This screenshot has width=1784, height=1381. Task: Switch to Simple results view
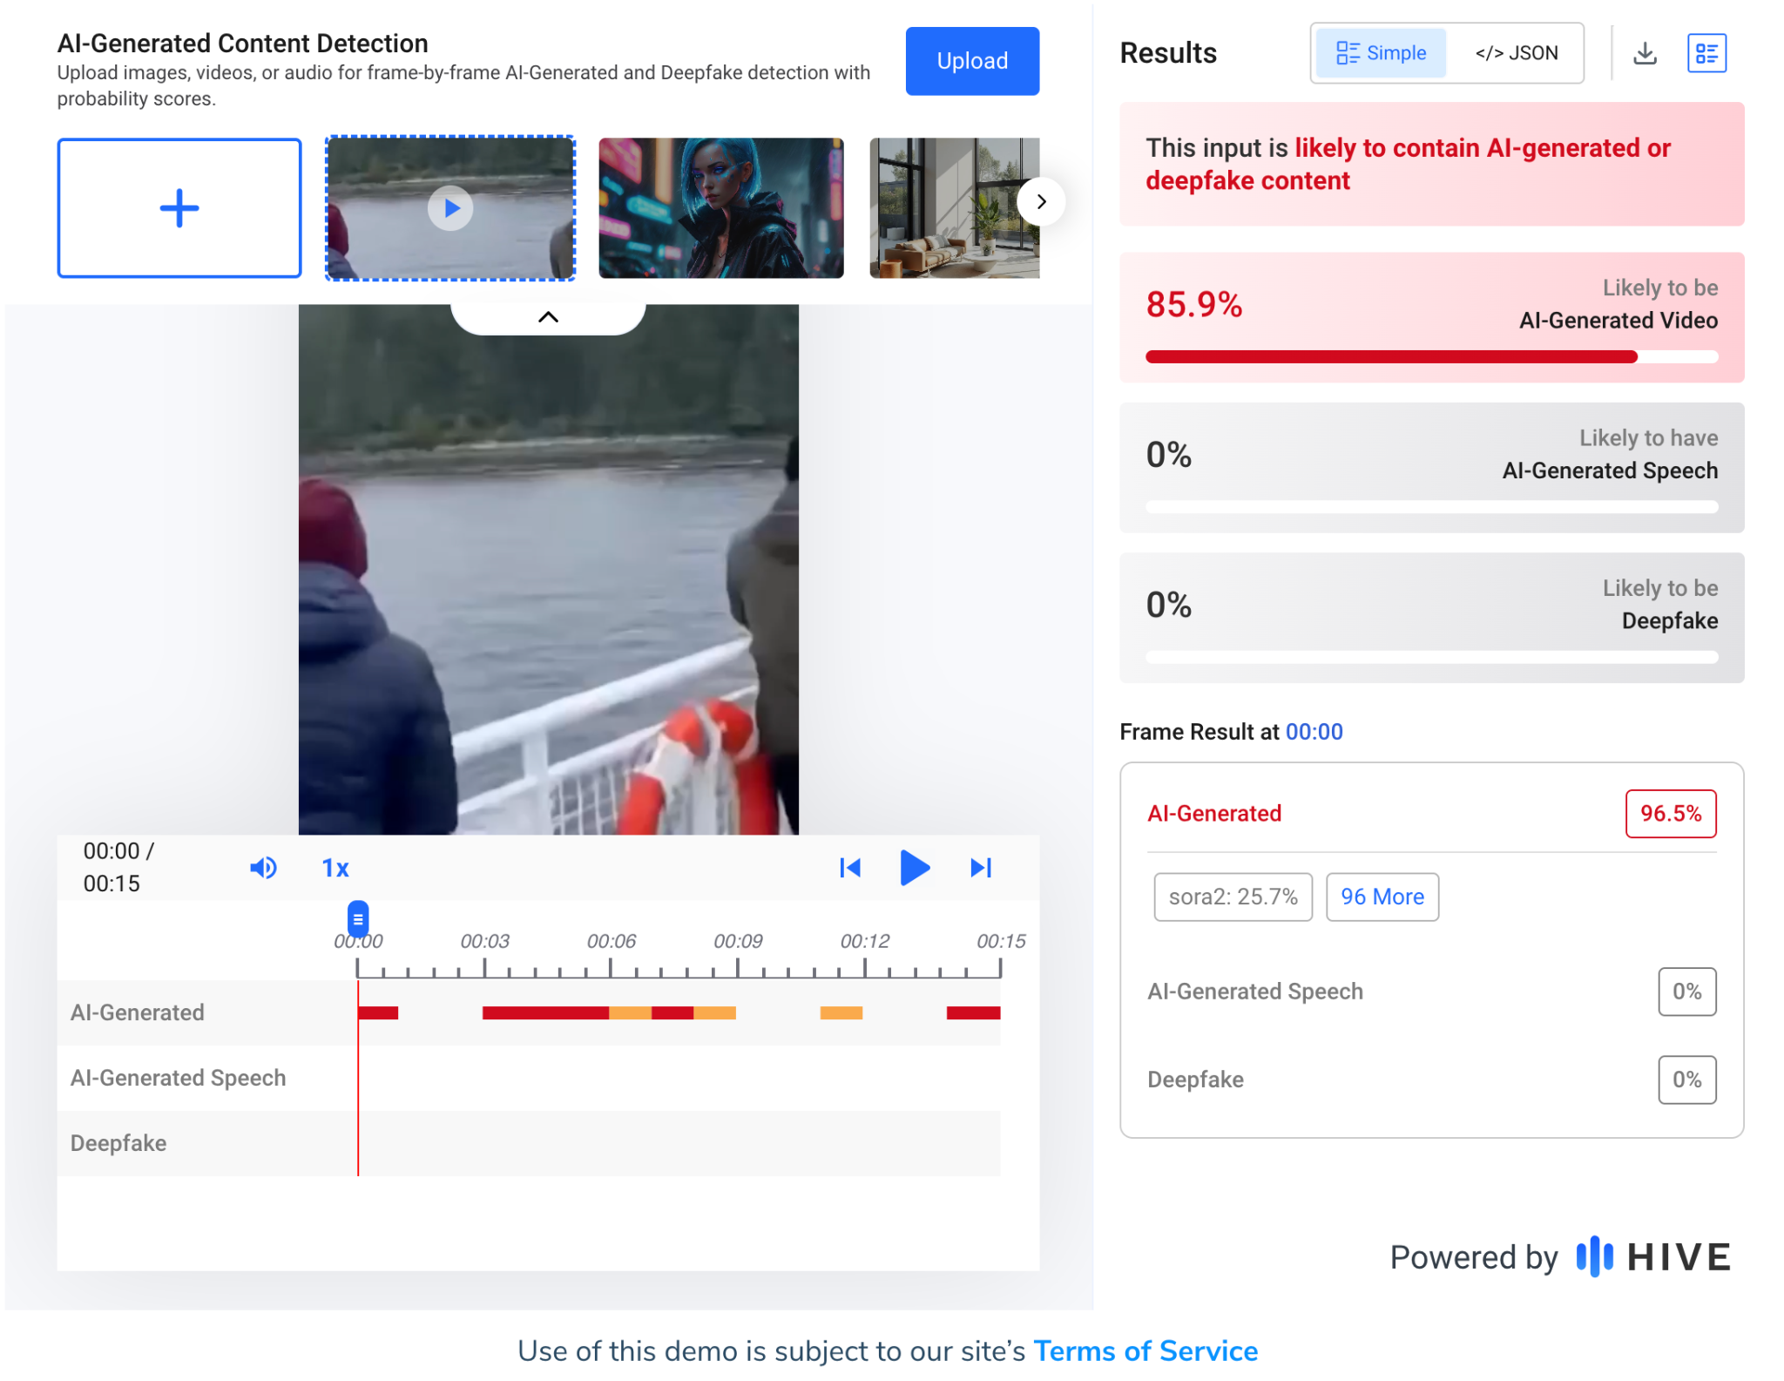1381,53
